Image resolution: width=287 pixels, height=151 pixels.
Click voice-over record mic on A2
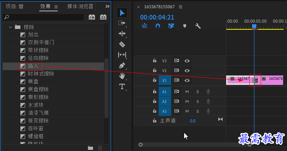coord(208,101)
